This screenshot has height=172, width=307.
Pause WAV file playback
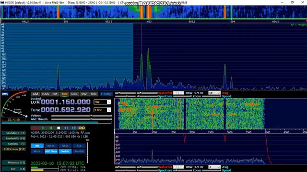51,128
